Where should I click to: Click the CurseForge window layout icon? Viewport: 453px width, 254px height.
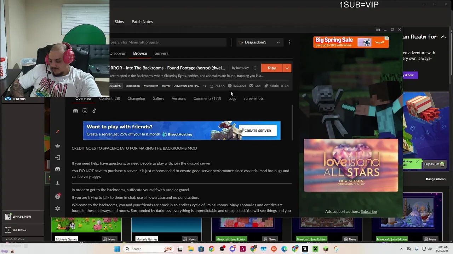pos(378,30)
